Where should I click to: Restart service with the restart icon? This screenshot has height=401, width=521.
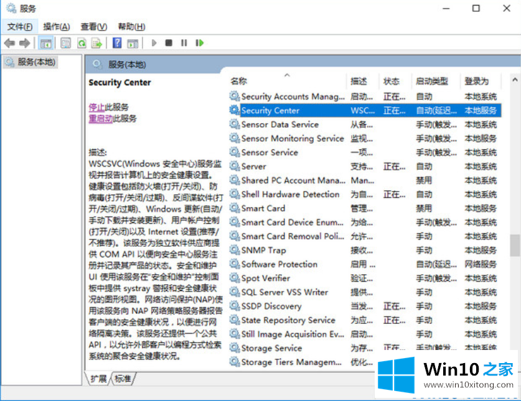pyautogui.click(x=199, y=43)
